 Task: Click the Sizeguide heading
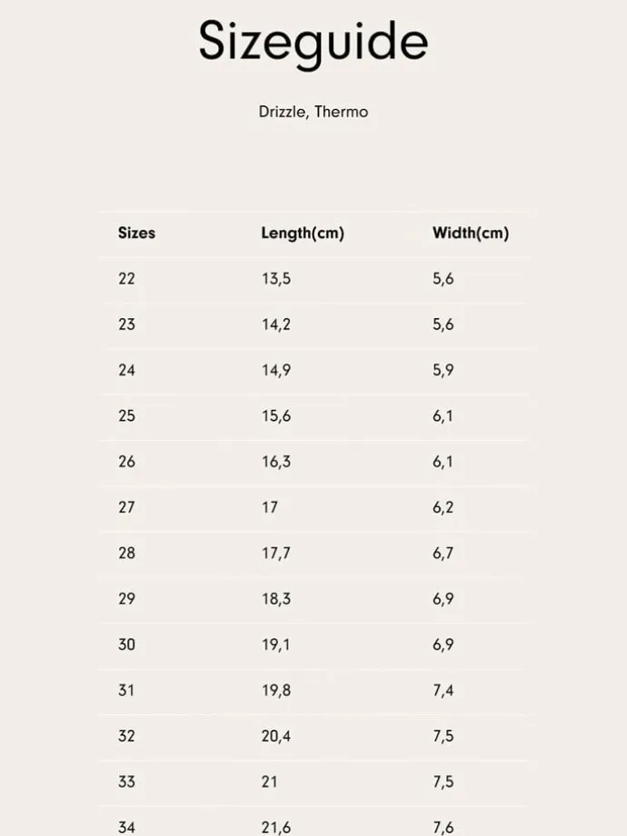coord(313,43)
